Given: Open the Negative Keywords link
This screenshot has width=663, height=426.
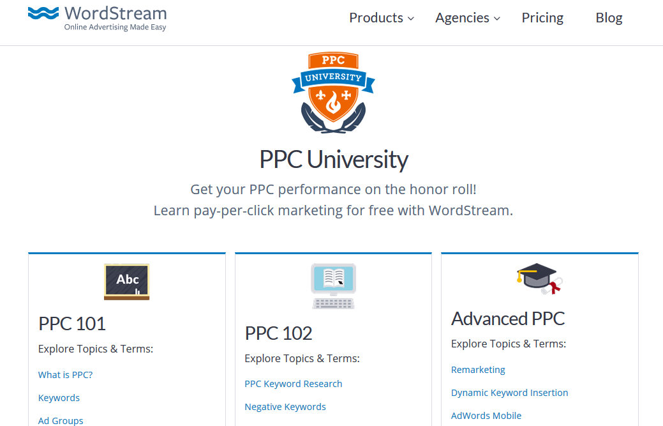Looking at the screenshot, I should click(285, 407).
